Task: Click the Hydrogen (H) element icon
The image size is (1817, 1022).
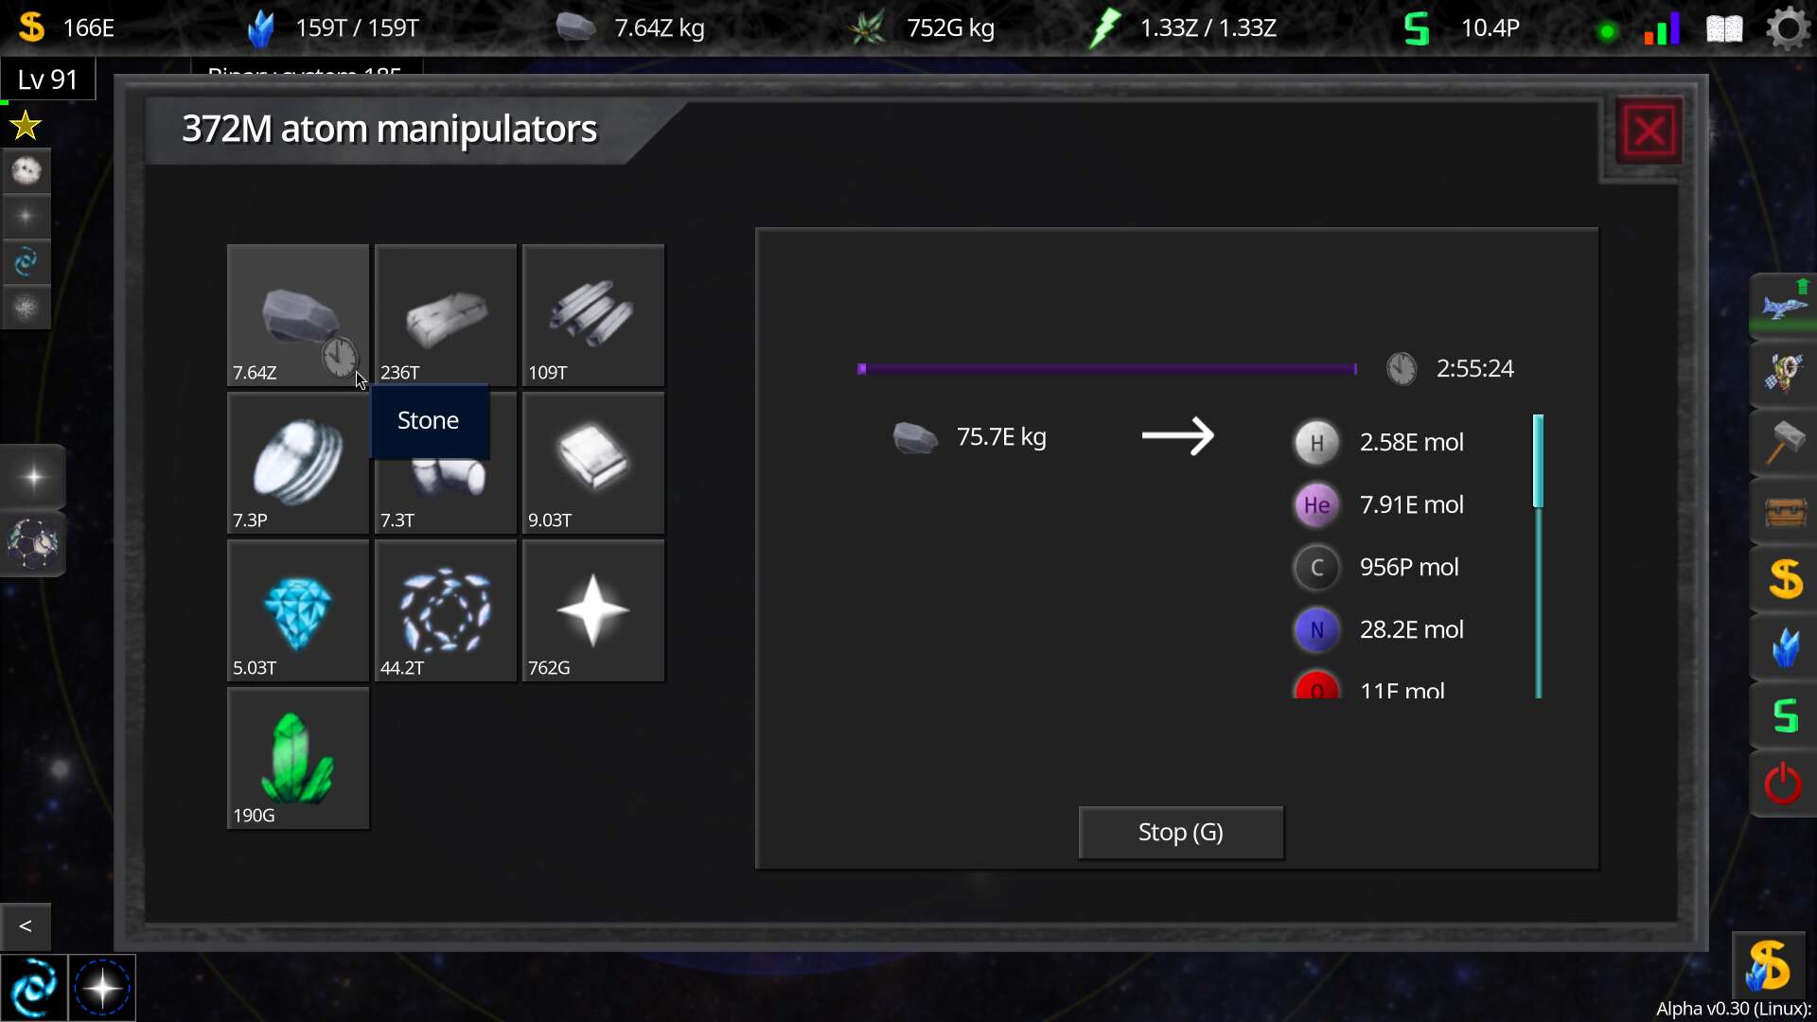Action: tap(1316, 443)
